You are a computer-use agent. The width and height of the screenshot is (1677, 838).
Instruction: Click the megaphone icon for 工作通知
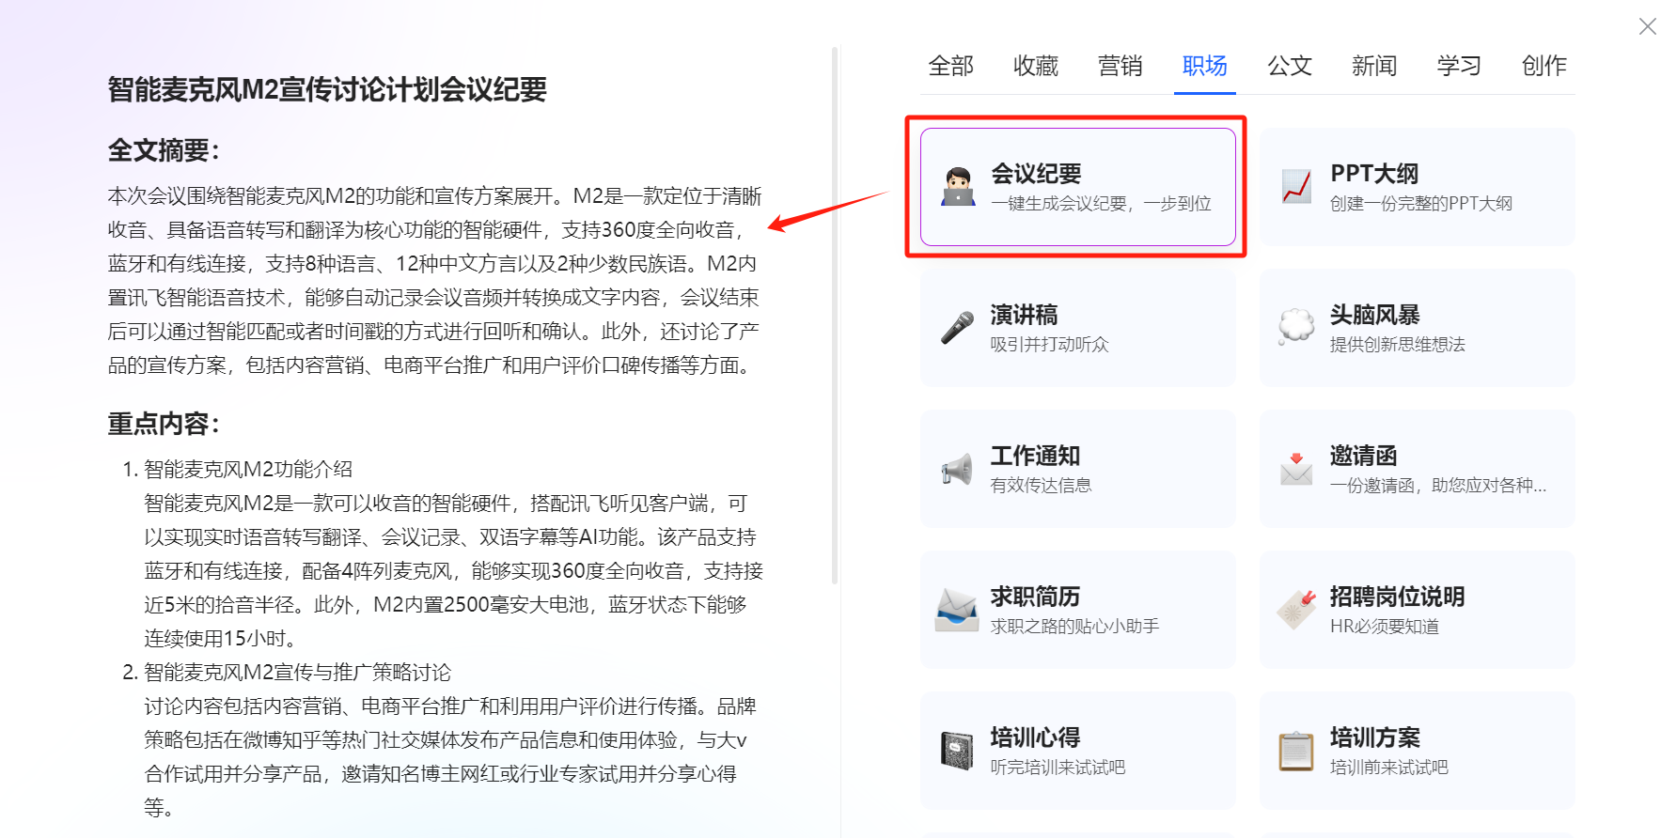coord(958,469)
